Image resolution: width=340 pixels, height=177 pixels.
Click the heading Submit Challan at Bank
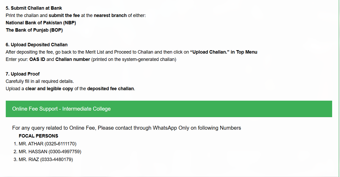coord(34,8)
